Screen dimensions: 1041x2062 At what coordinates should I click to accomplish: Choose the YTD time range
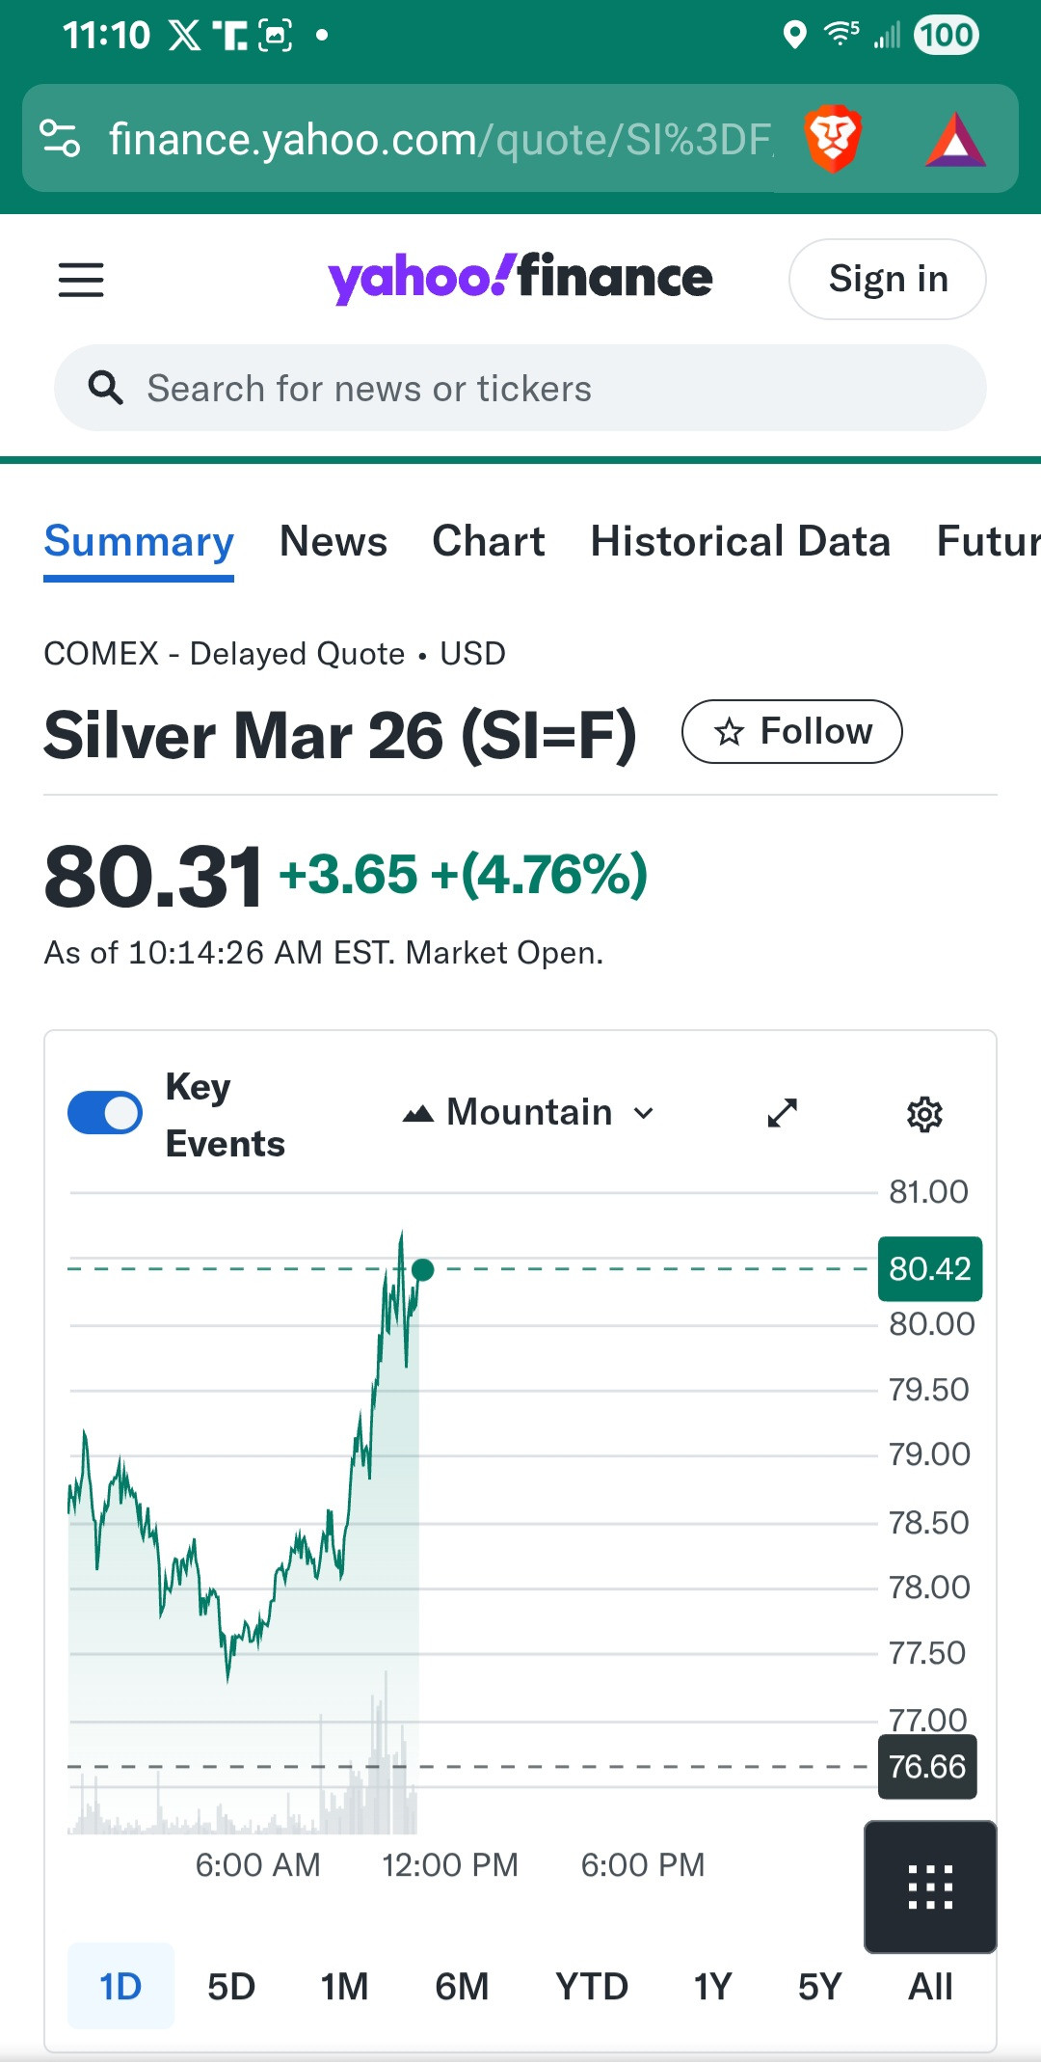591,1986
